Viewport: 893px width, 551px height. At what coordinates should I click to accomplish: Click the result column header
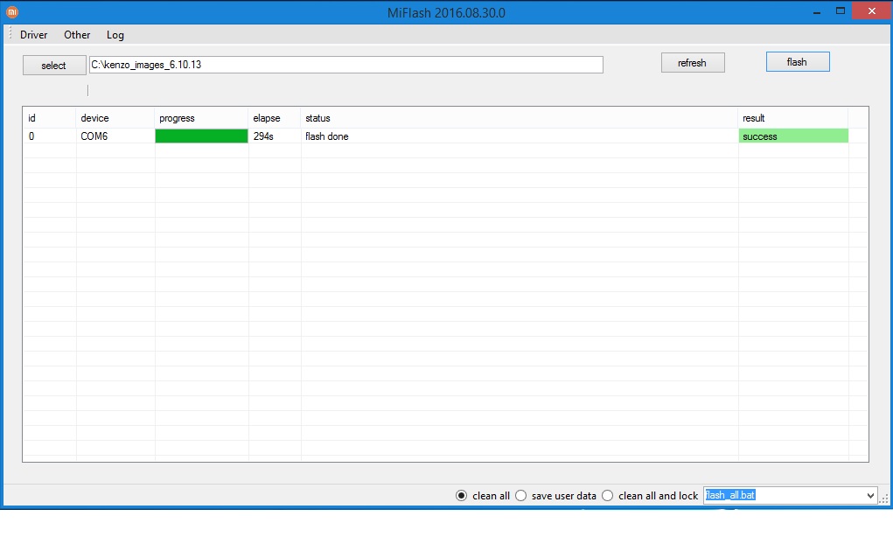coord(793,118)
